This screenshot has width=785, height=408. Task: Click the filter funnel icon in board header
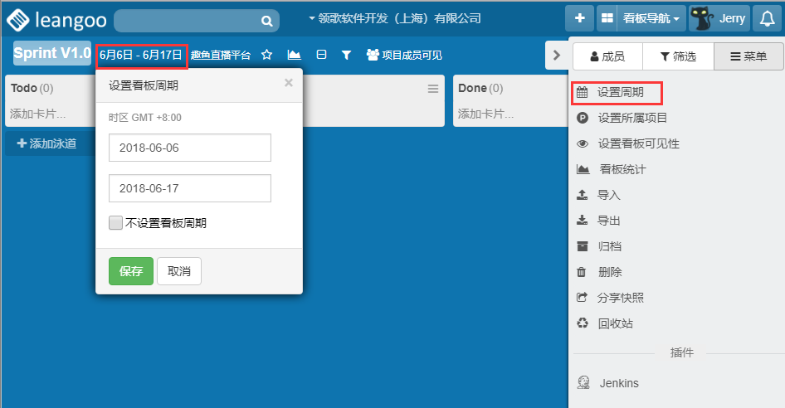[x=347, y=55]
